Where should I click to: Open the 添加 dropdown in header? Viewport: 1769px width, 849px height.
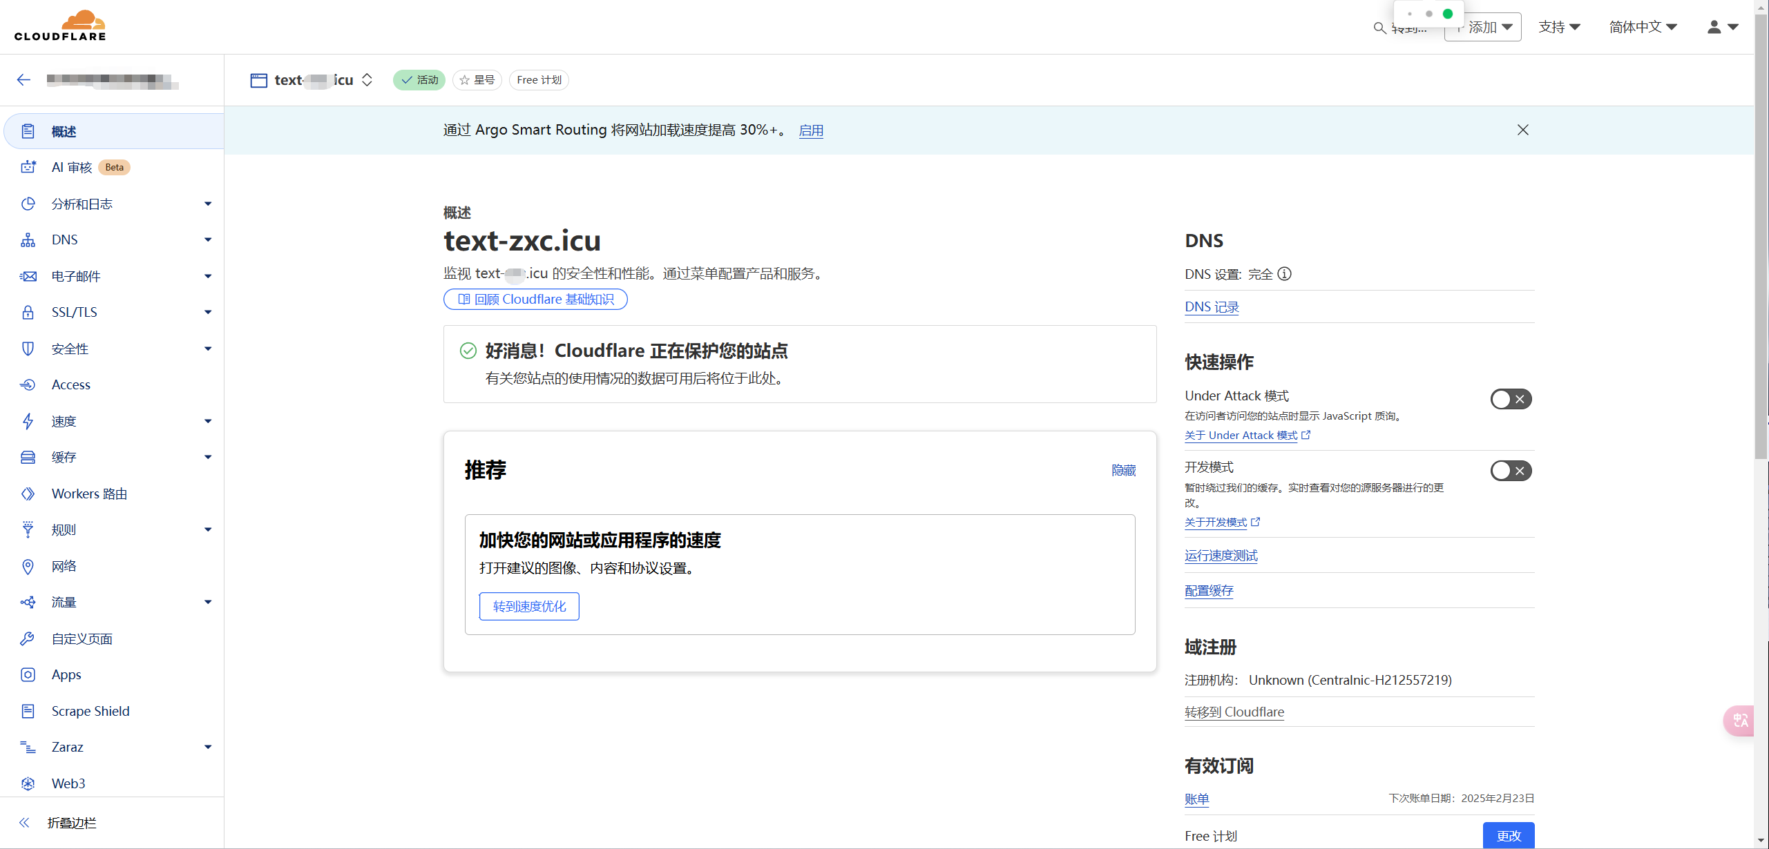(1482, 27)
